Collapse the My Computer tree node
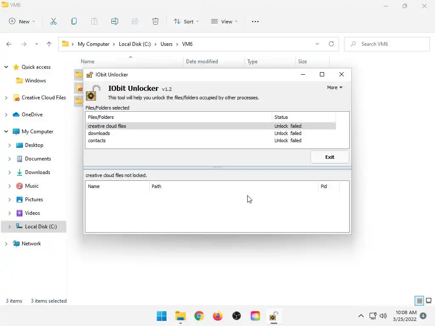The image size is (435, 326). click(x=6, y=132)
